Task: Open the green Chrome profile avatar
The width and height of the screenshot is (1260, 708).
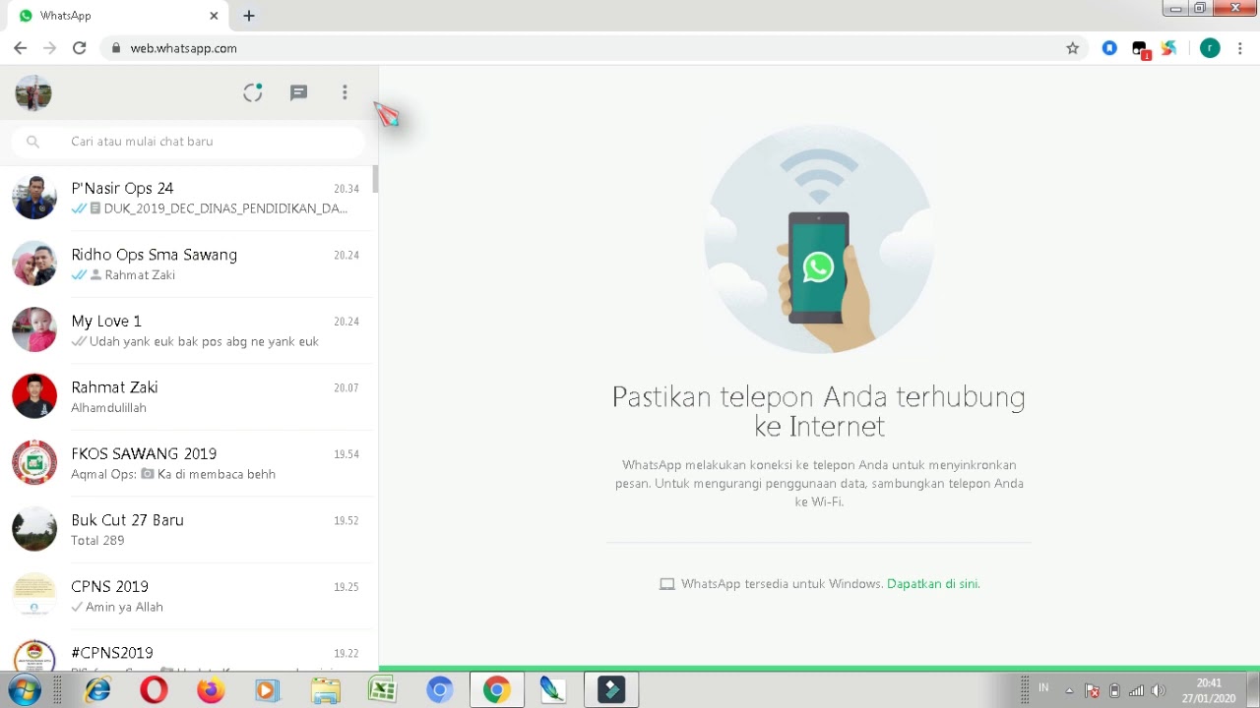Action: click(x=1210, y=48)
